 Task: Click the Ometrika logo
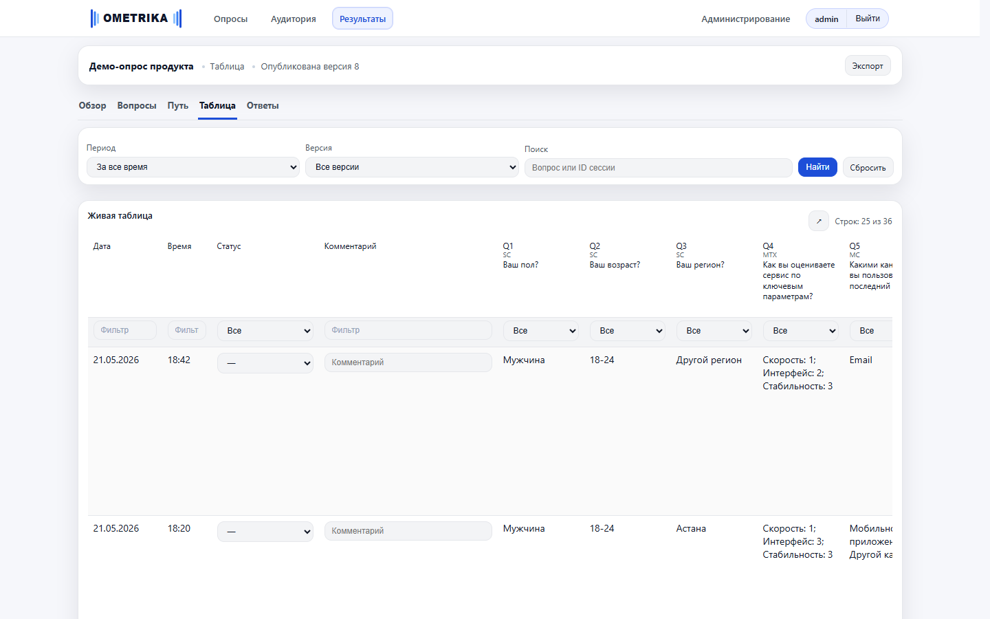point(136,19)
